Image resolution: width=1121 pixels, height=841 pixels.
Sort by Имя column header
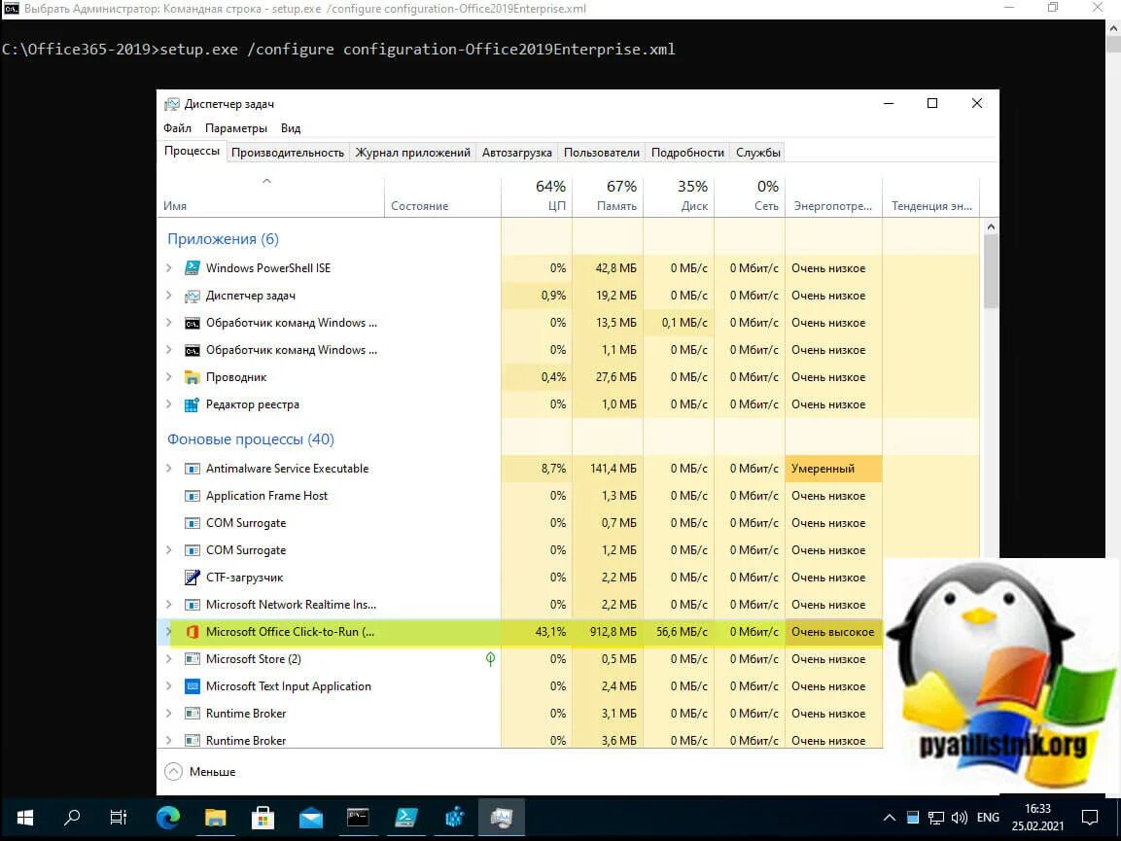click(x=270, y=196)
